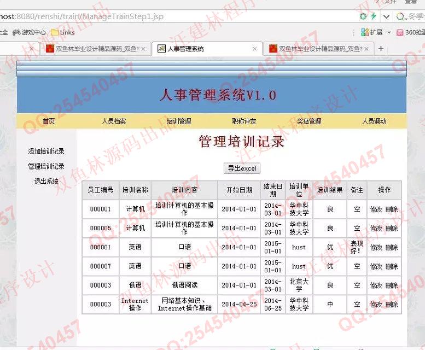The image size is (425, 350).
Task: Click the 导出excel button
Action: 242,168
